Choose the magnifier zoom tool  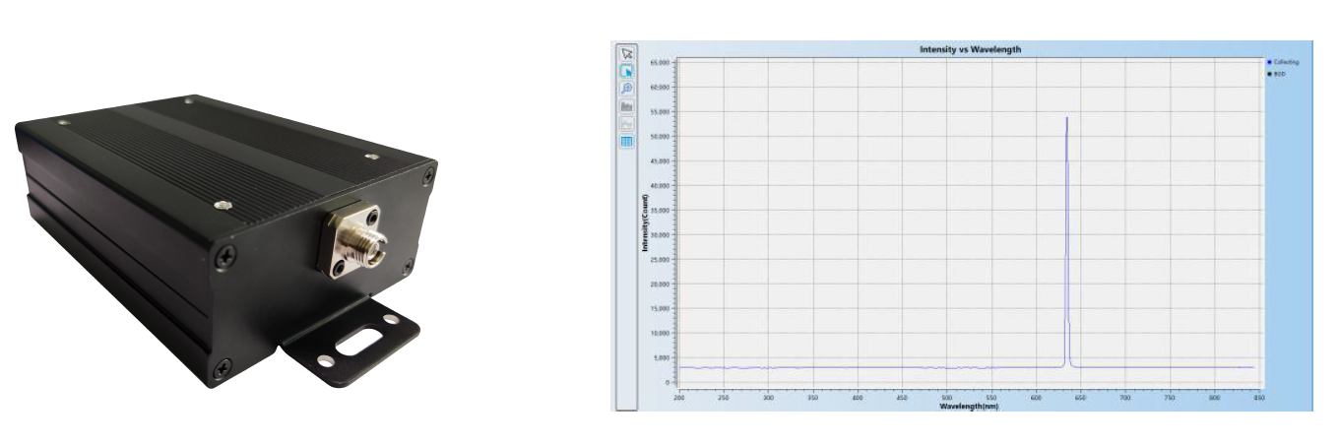pyautogui.click(x=627, y=89)
